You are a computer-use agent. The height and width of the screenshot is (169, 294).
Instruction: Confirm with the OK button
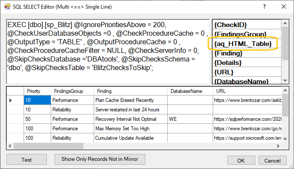tap(241, 160)
